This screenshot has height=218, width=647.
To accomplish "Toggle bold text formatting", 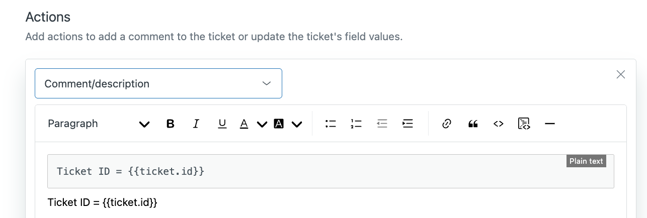I will (x=171, y=124).
